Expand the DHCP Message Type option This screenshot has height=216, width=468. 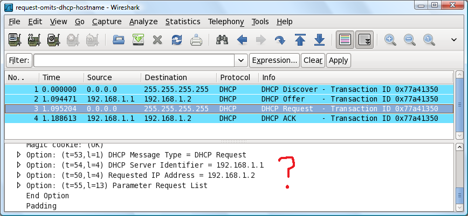(19, 155)
